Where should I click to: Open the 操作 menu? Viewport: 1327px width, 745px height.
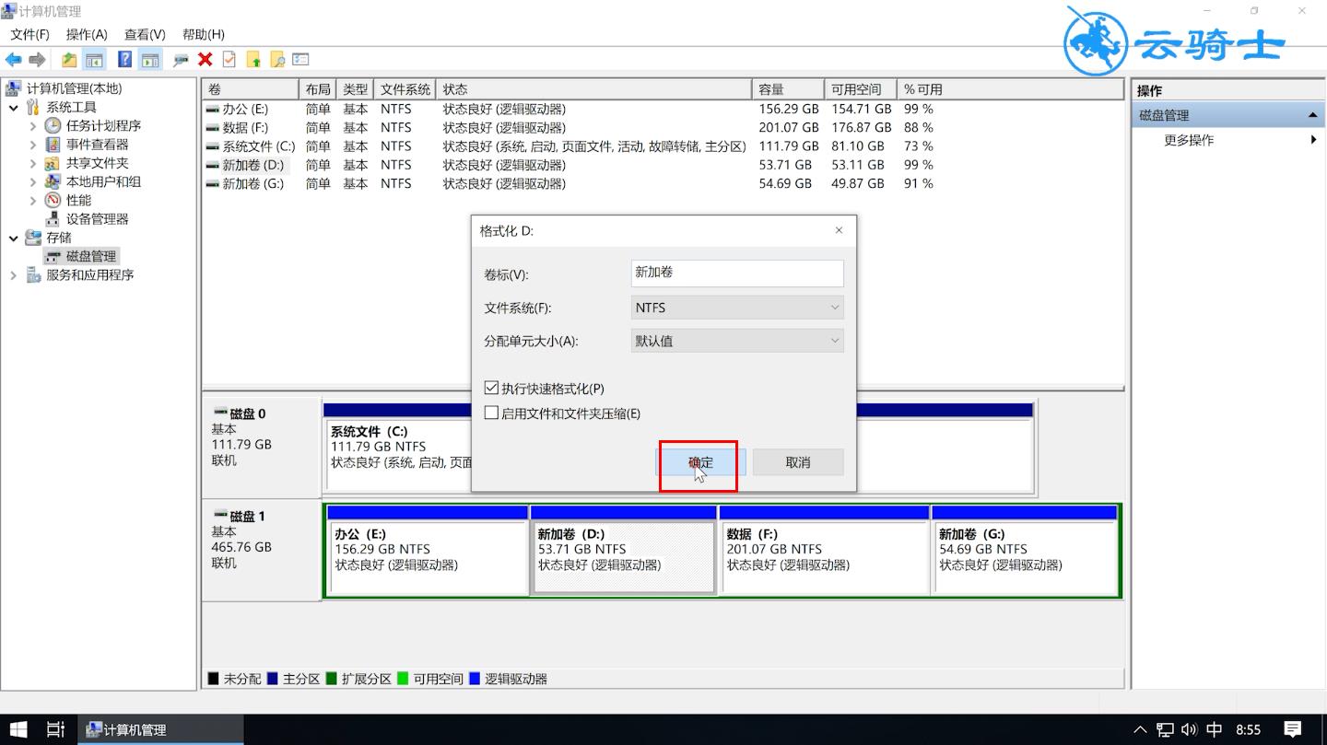tap(87, 34)
